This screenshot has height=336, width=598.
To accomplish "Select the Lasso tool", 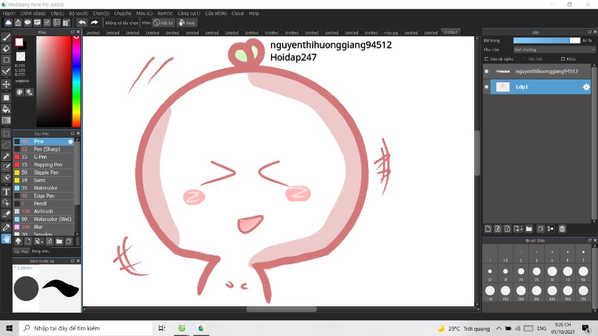I will pyautogui.click(x=6, y=145).
